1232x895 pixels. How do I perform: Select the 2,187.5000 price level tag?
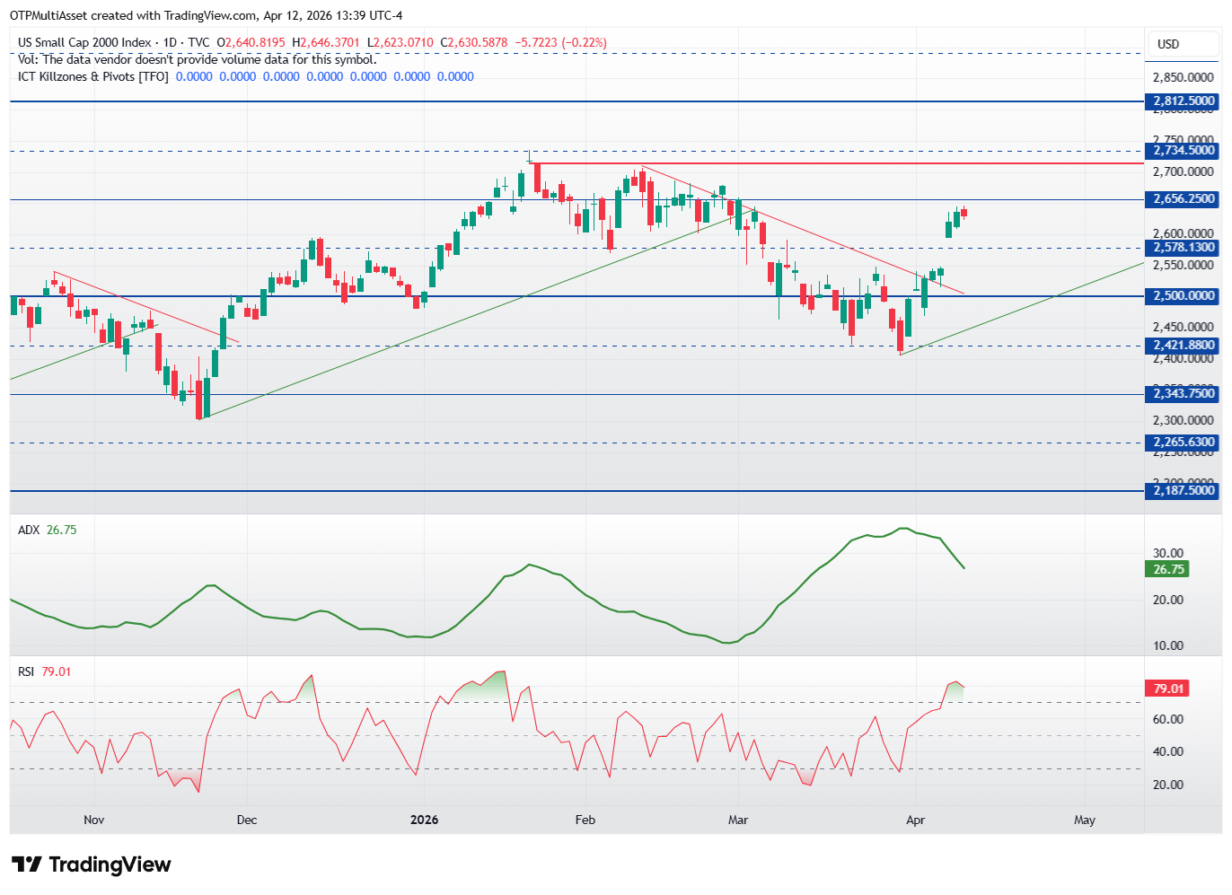pos(1183,491)
